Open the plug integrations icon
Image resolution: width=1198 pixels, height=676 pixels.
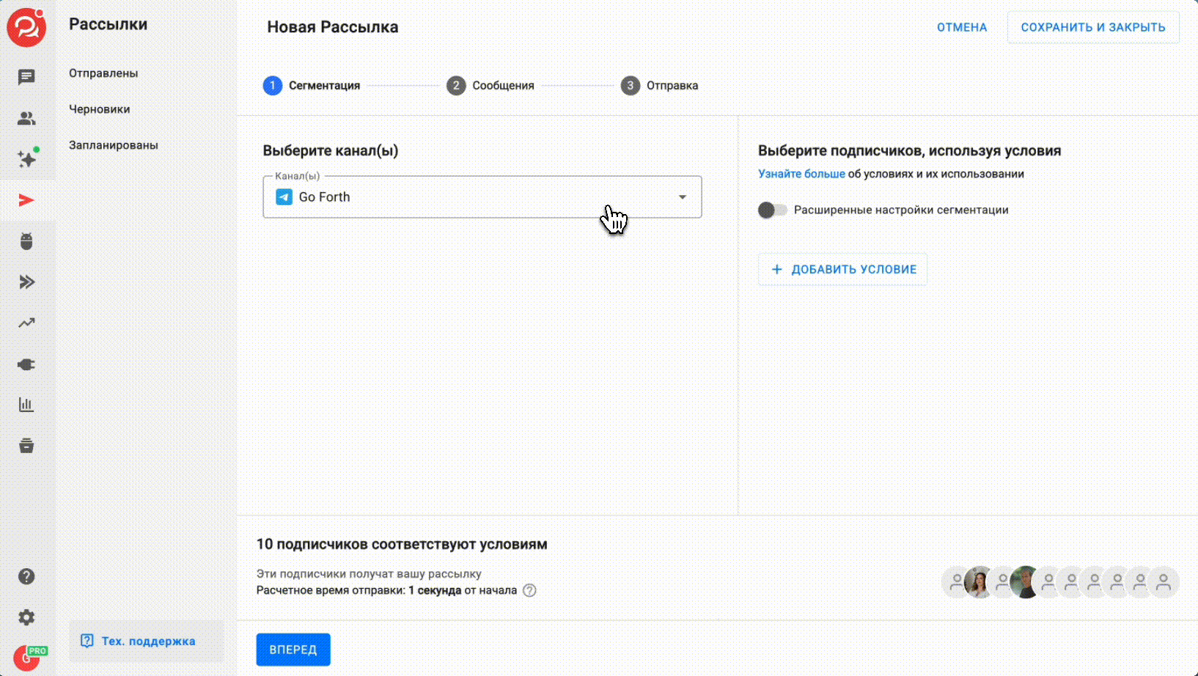pyautogui.click(x=26, y=364)
